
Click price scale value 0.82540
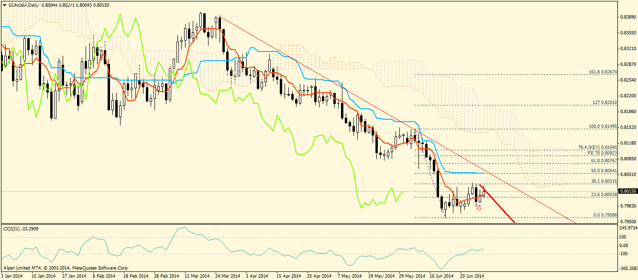[x=627, y=80]
